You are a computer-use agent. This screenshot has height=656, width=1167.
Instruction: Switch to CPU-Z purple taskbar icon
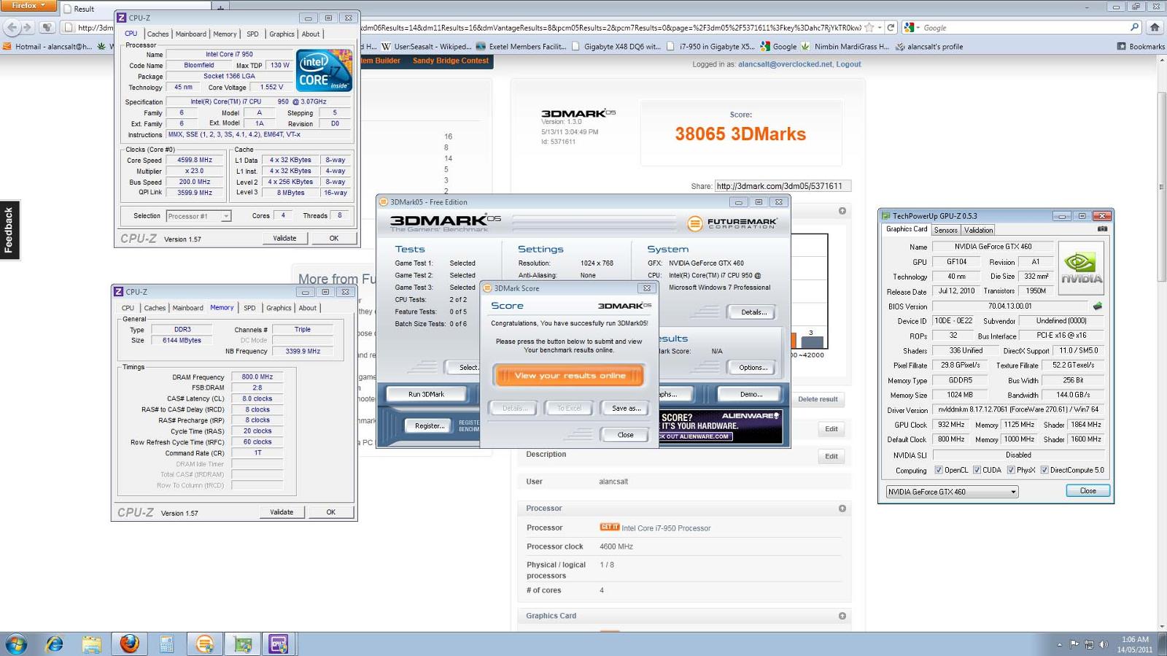(x=279, y=644)
